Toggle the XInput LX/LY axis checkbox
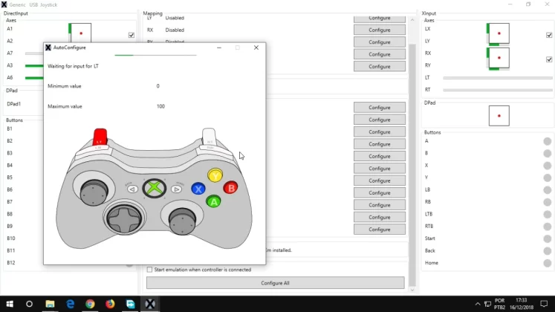Viewport: 555px width, 312px height. [x=549, y=35]
